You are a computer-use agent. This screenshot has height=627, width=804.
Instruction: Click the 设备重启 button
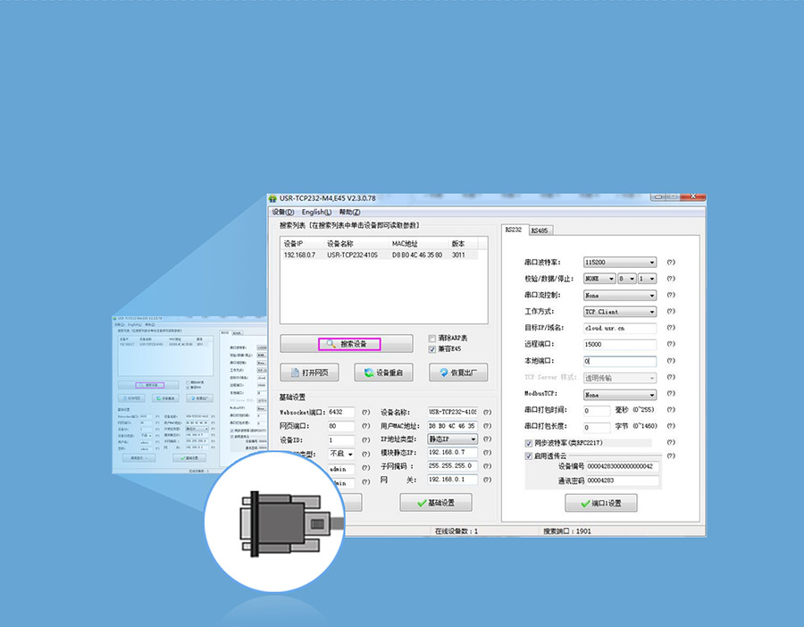383,372
